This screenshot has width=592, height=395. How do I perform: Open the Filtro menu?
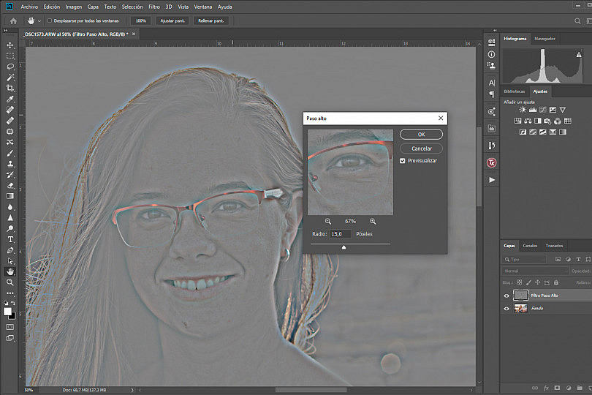(x=154, y=7)
